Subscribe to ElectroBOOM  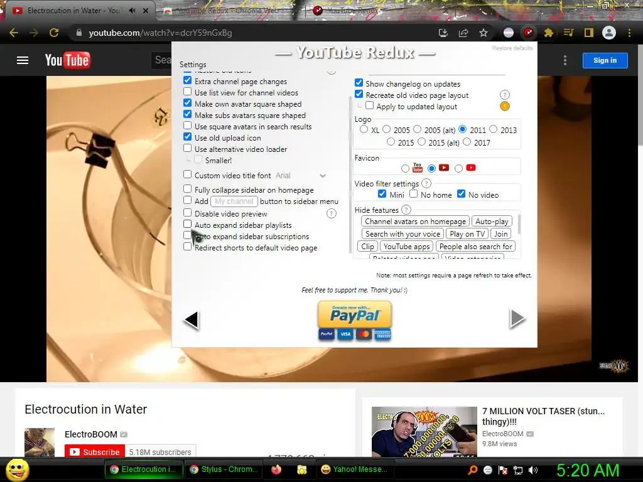pyautogui.click(x=95, y=452)
